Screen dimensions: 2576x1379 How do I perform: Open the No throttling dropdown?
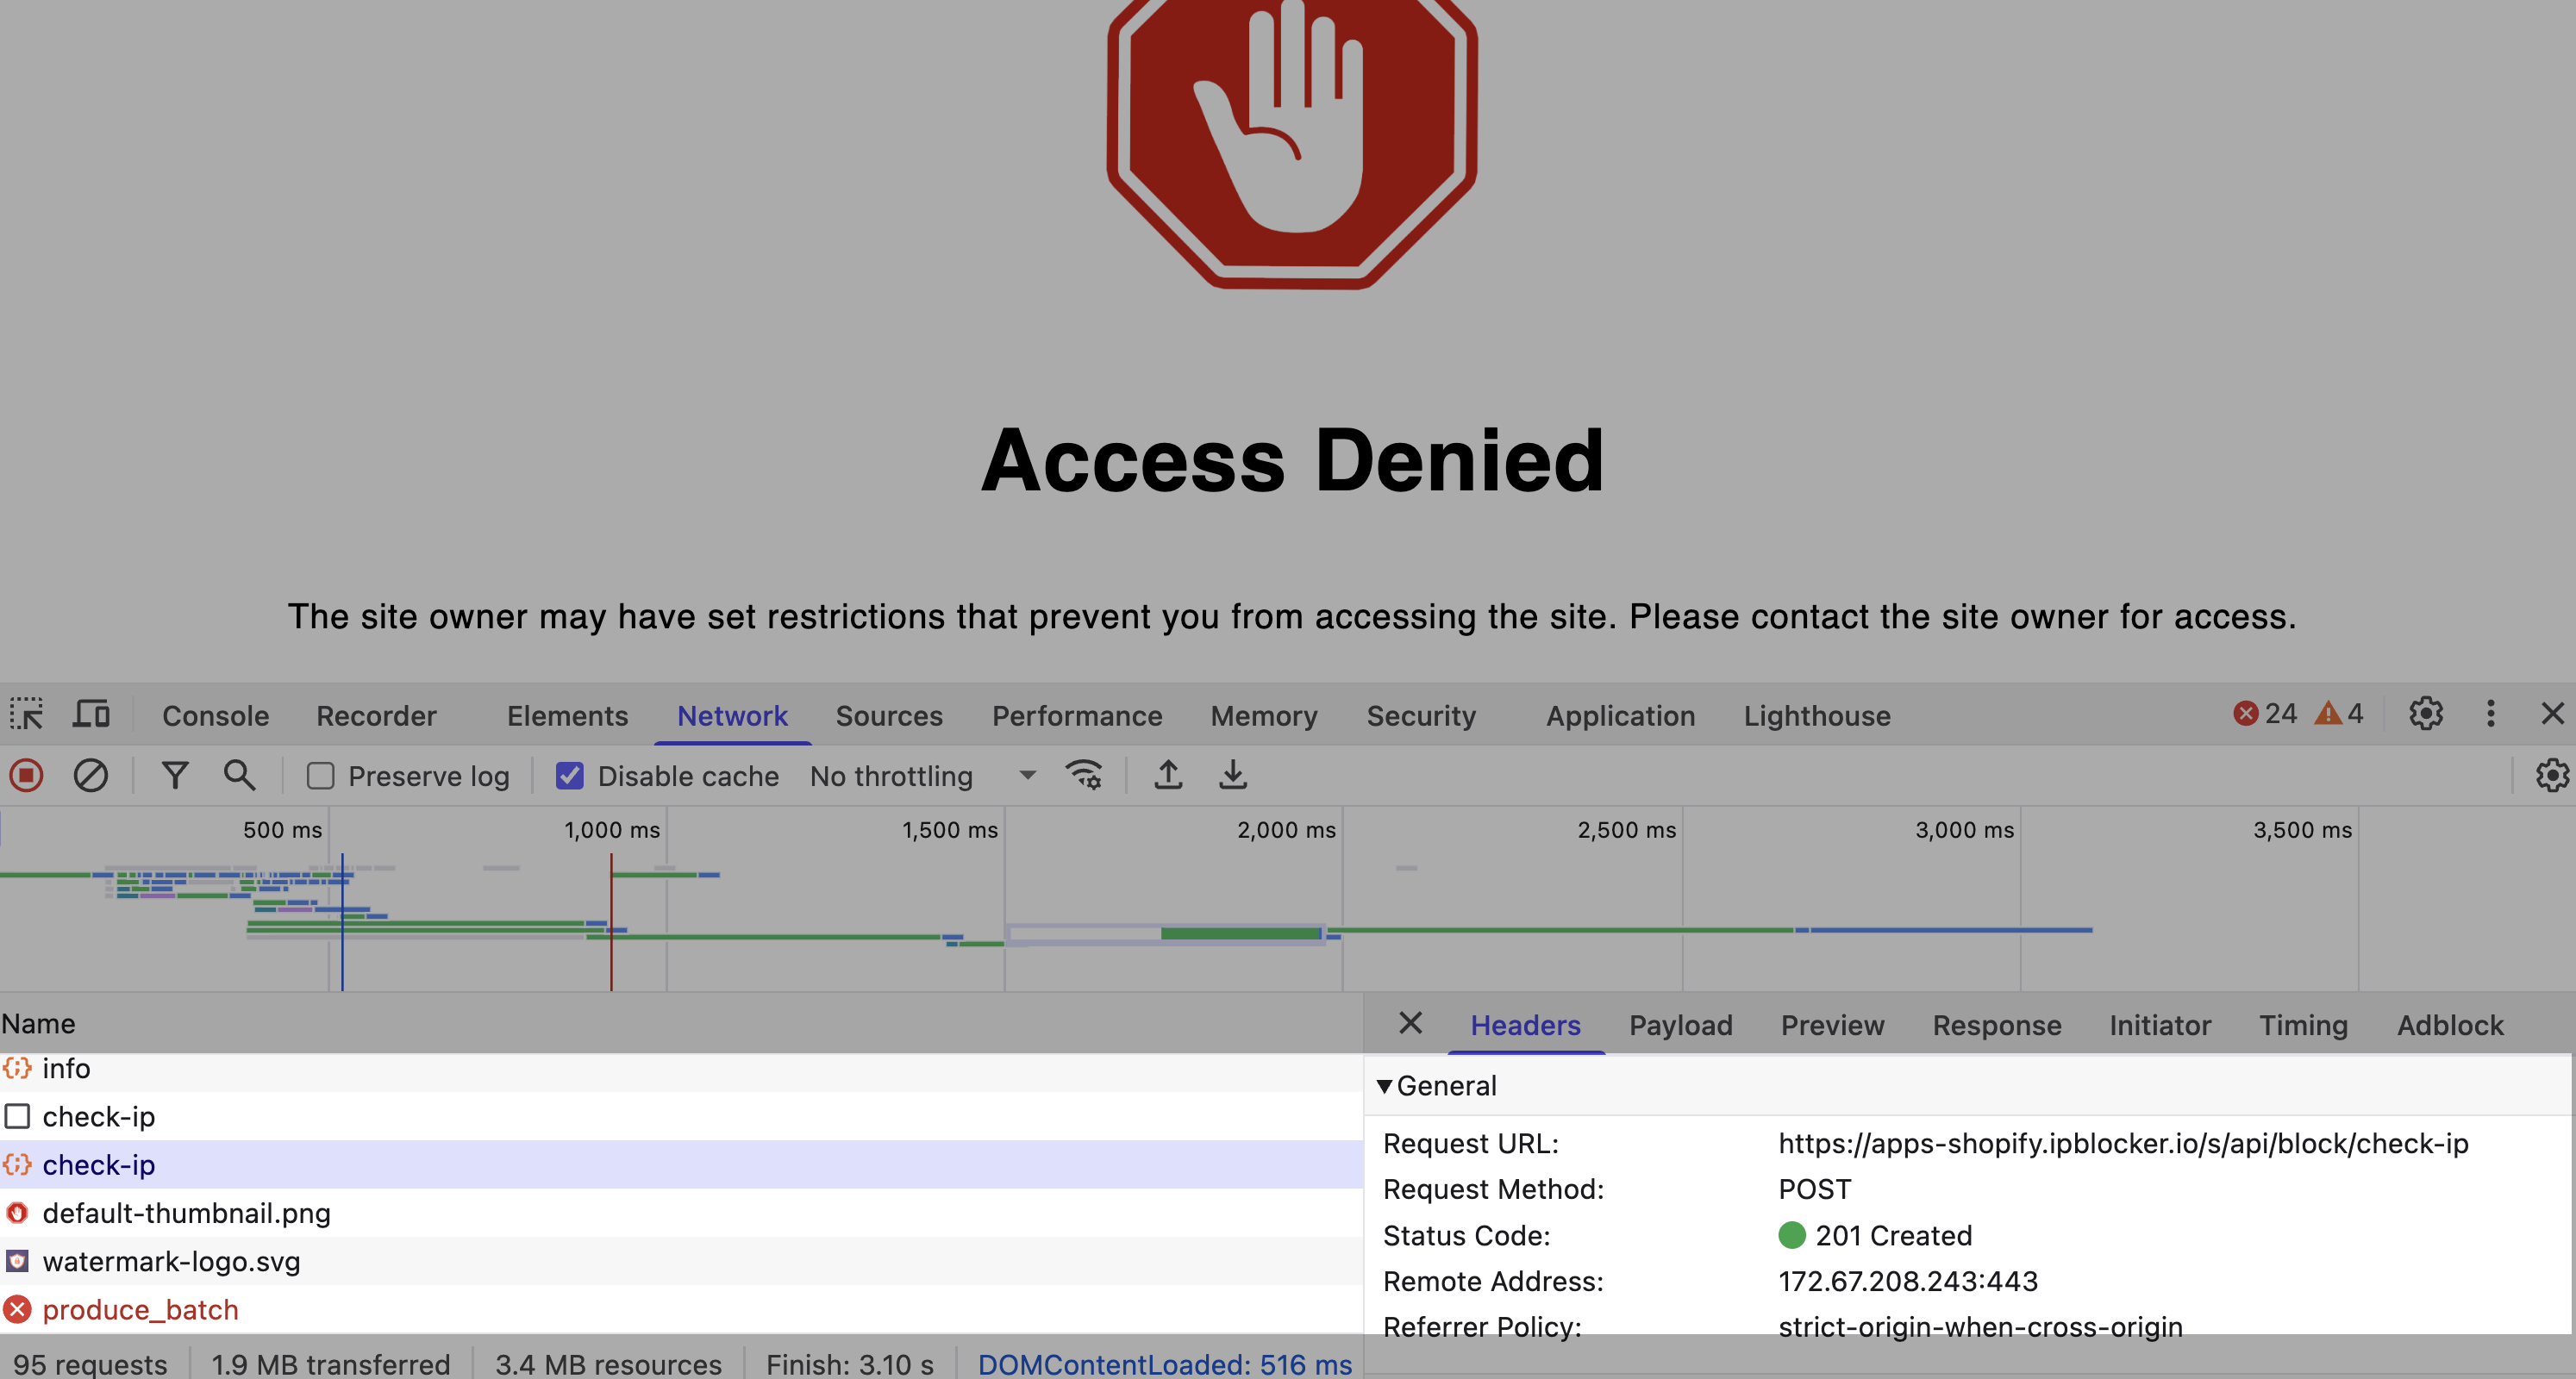(x=922, y=776)
